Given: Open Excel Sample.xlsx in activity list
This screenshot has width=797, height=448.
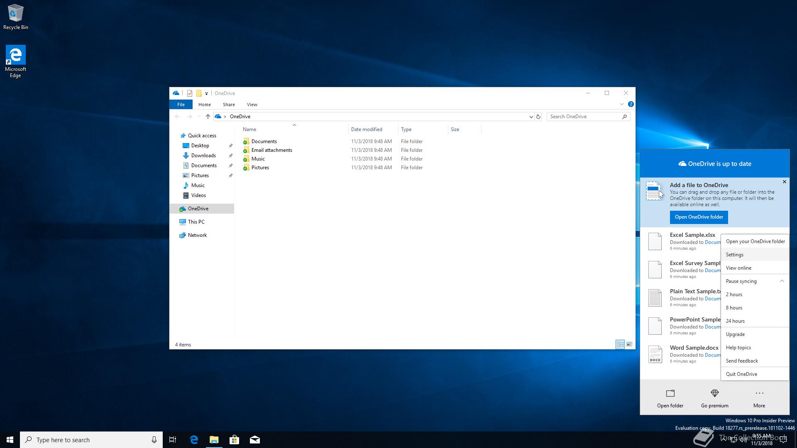Looking at the screenshot, I should coord(692,235).
